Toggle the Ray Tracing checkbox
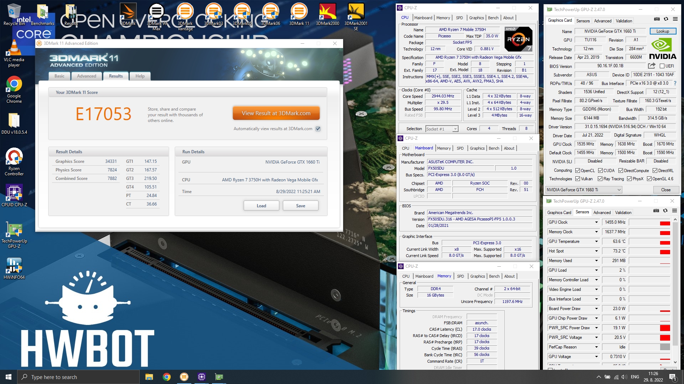The height and width of the screenshot is (384, 684). (x=600, y=179)
